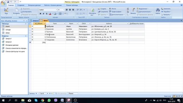183x103 pixels.
Task: Click address cell ул. Мирной, д. 34
Action: click(110, 34)
